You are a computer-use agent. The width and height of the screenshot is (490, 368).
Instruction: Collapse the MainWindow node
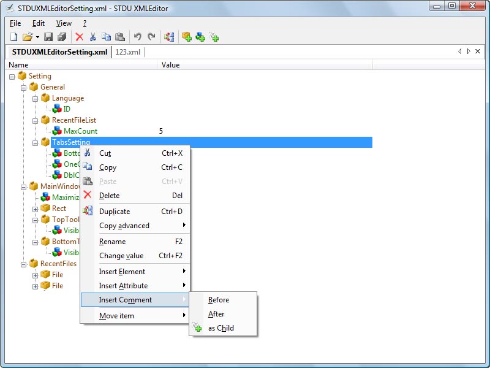coord(23,187)
